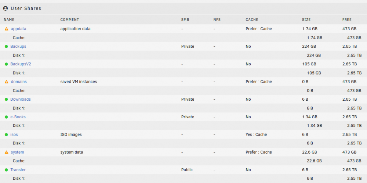Click the green status dot beside isos
This screenshot has width=367, height=183.
coord(6,134)
